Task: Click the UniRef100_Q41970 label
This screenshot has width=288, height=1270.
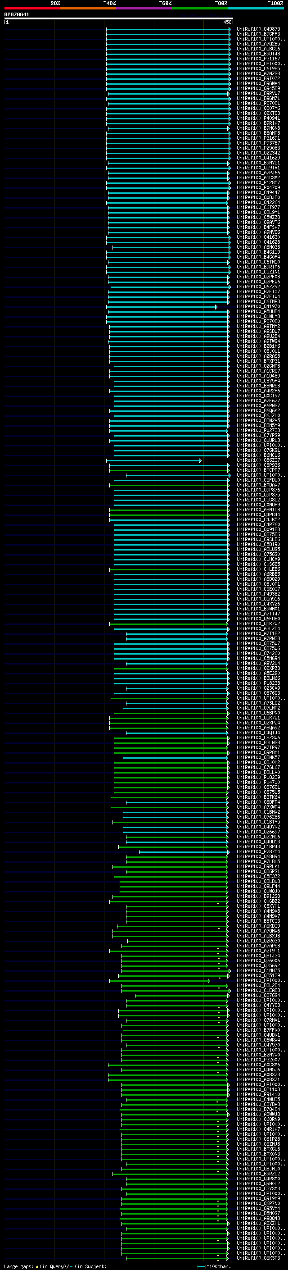Action: point(258,307)
